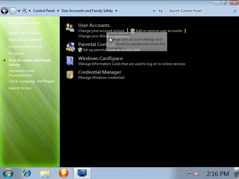This screenshot has width=239, height=179.
Task: Click the network tray icon
Action: [189, 174]
